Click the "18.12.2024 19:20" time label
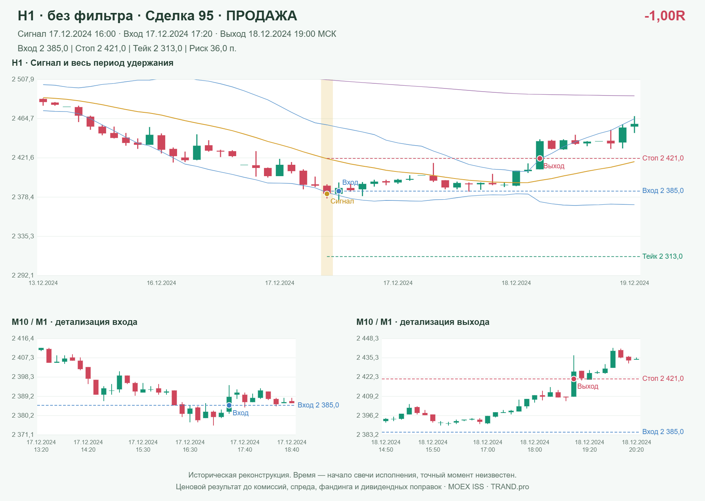705x501 pixels. click(589, 446)
